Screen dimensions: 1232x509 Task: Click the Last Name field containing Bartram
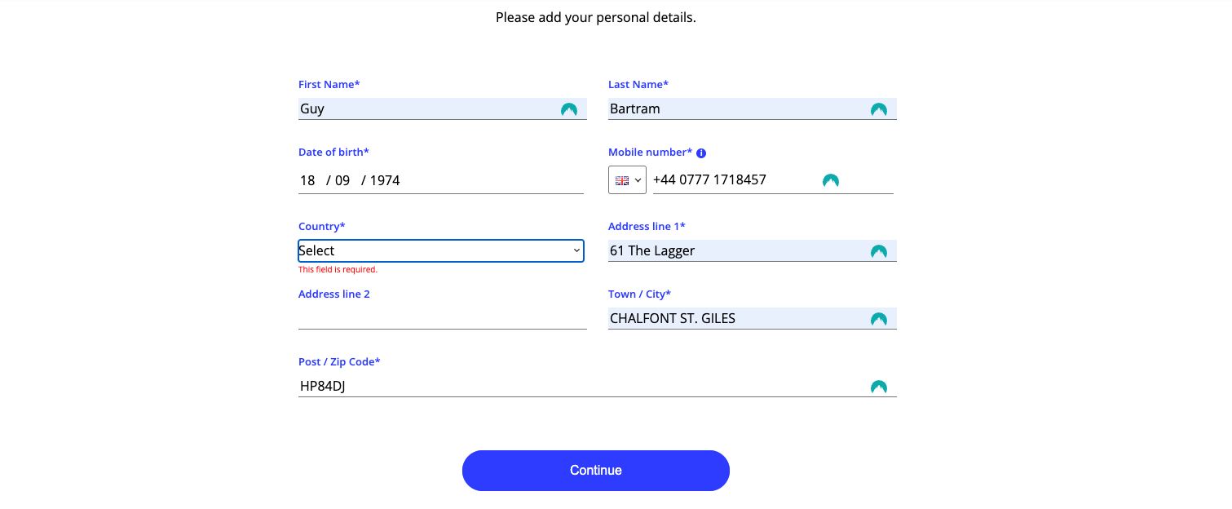tap(734, 109)
